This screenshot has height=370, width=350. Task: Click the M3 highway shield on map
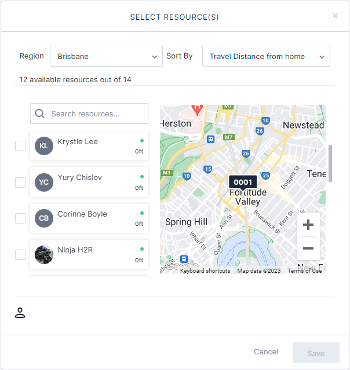(166, 173)
